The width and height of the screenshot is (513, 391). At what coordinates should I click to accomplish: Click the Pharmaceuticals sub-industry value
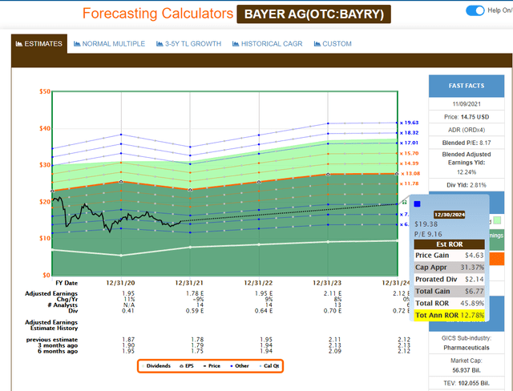tap(467, 348)
